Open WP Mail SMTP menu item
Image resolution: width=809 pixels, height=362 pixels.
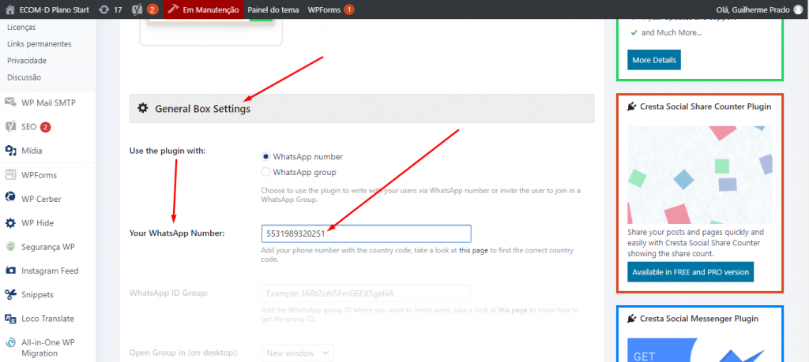48,103
